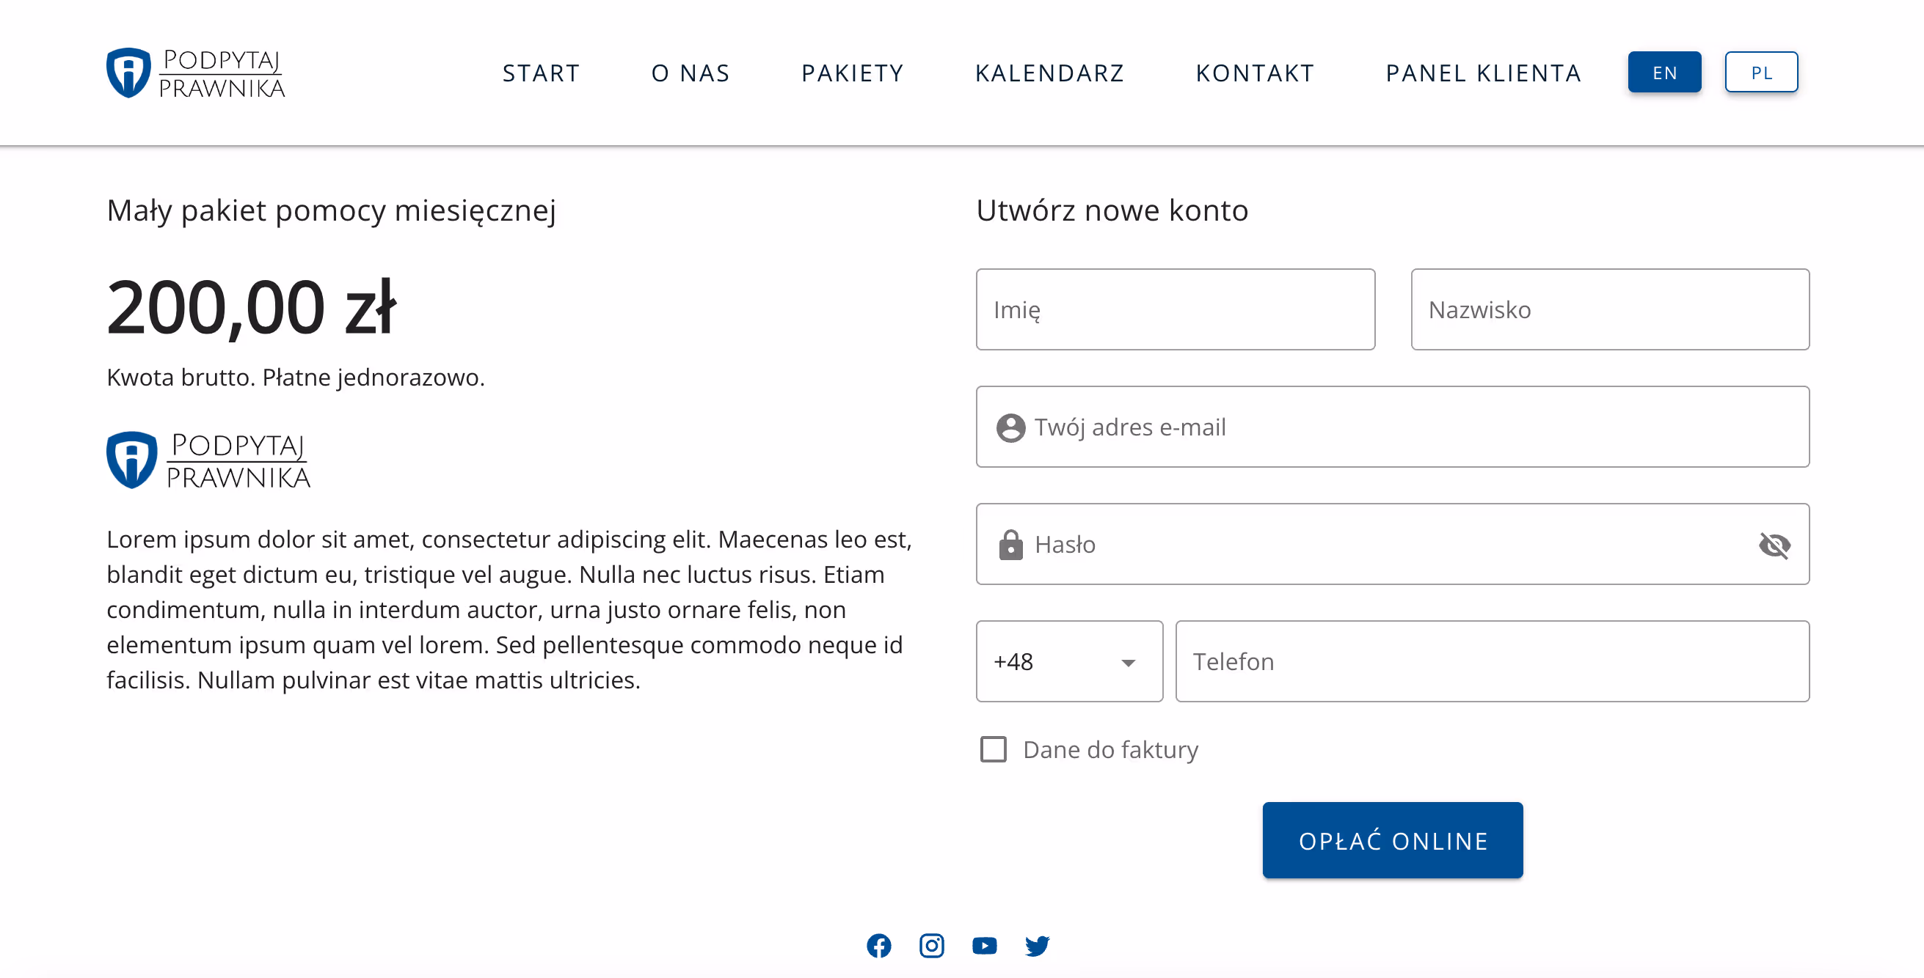Image resolution: width=1924 pixels, height=978 pixels.
Task: Expand the phone prefix selector arrow
Action: [x=1128, y=662]
